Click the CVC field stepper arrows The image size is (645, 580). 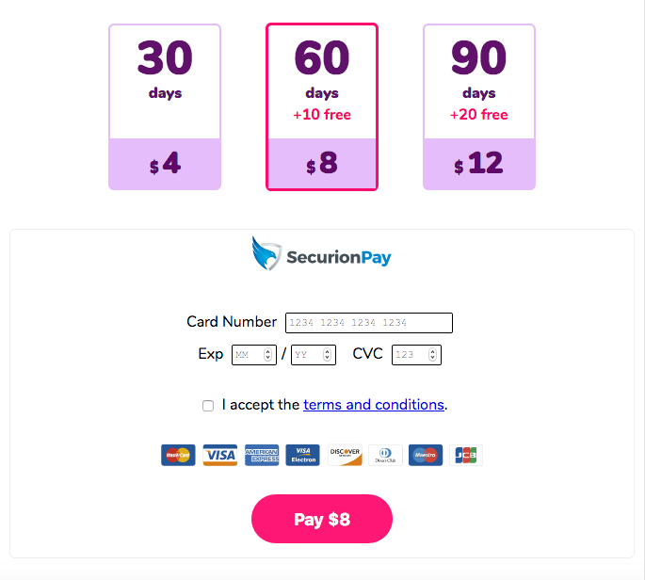[433, 355]
